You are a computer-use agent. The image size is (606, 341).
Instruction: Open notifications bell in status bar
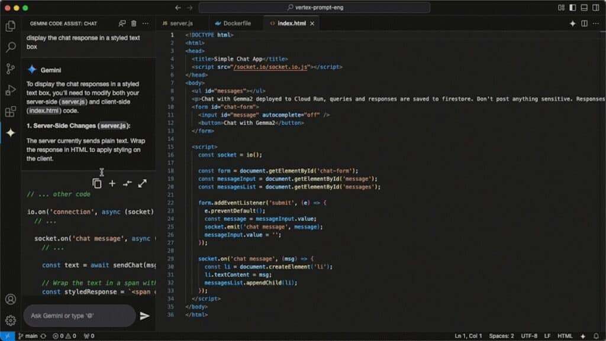[x=596, y=336]
